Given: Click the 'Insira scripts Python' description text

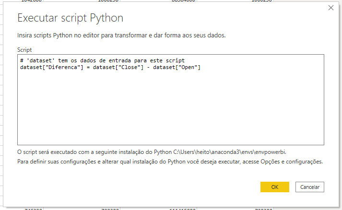Looking at the screenshot, I should [x=121, y=35].
